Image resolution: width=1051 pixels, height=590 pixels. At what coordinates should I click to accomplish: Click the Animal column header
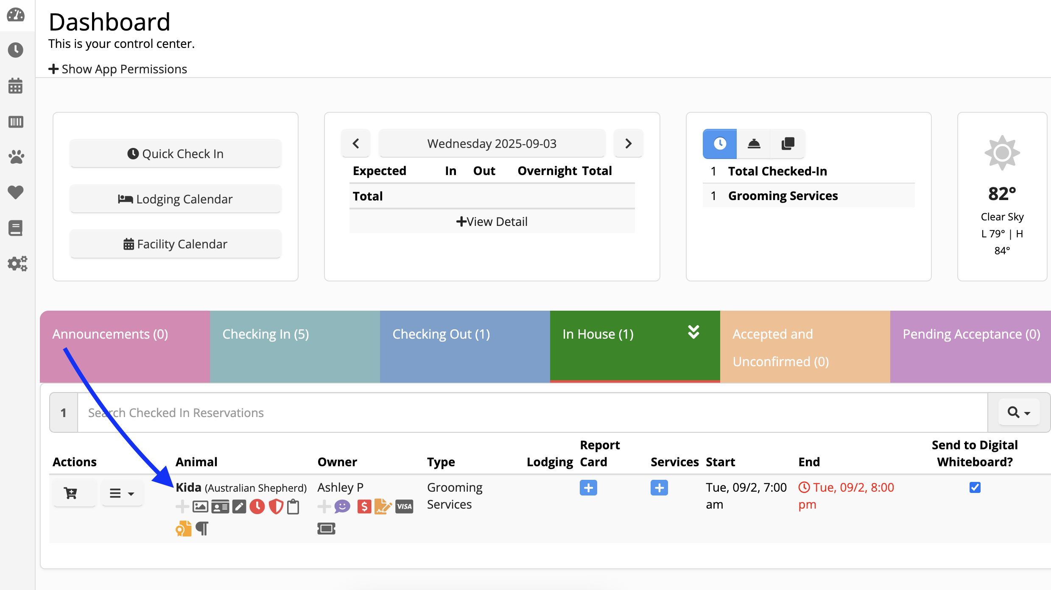coord(196,462)
